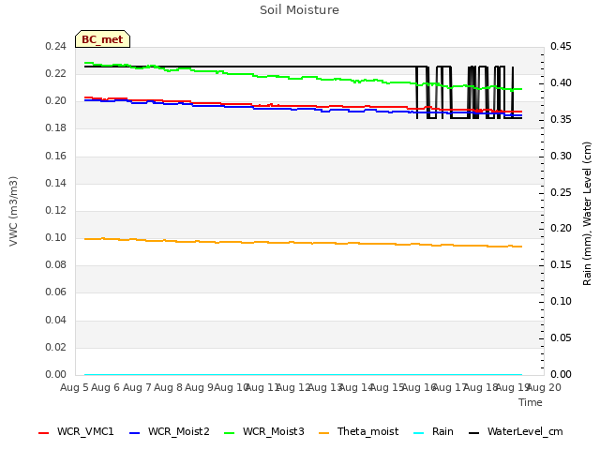Click the black WaterLevel_cm legend swatch
The width and height of the screenshot is (600, 450).
coord(474,433)
